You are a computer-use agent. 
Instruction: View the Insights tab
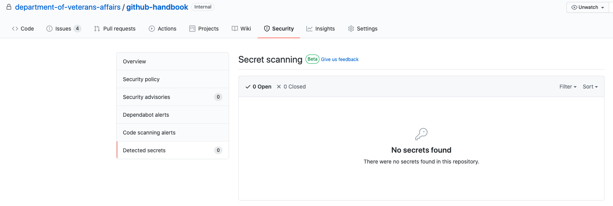321,29
